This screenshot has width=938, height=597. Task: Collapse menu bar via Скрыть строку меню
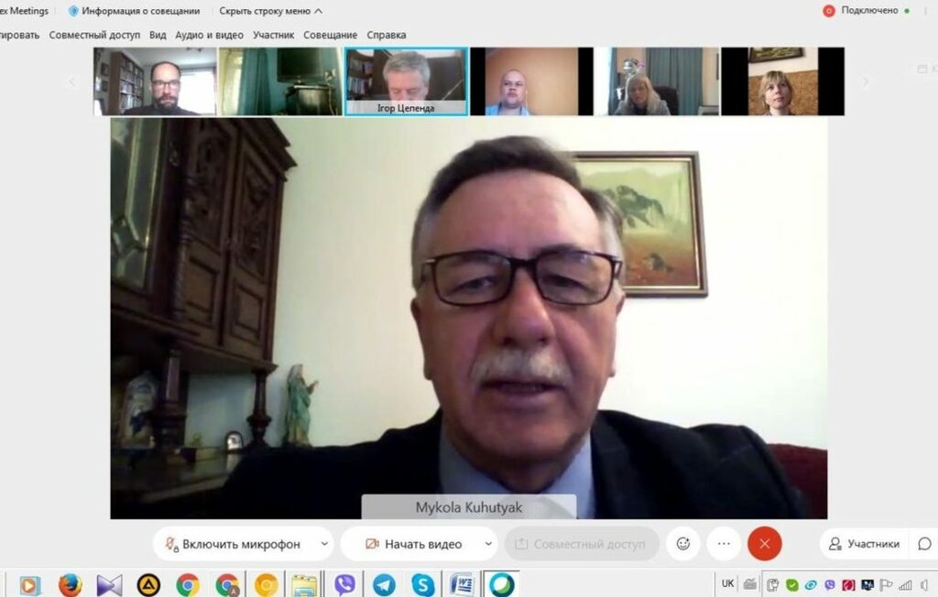click(x=270, y=11)
